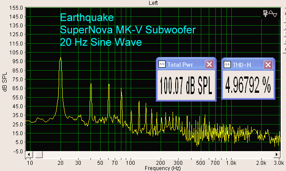
Task: Click the 20 Hz Sine Wave annotation
Action: coord(101,42)
